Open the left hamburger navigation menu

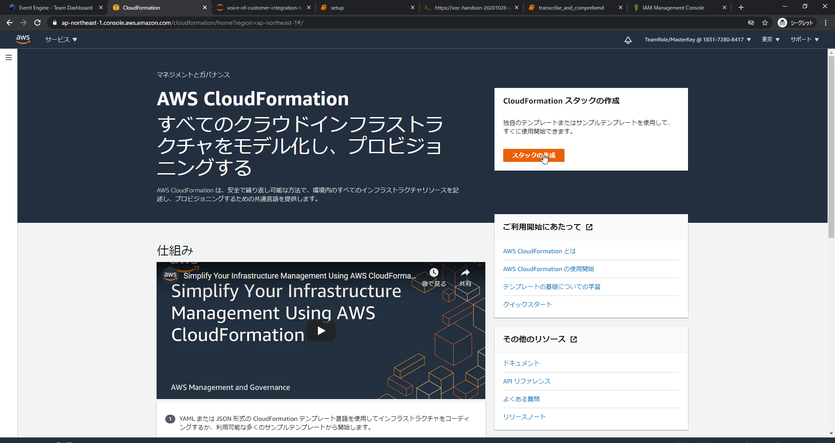9,57
